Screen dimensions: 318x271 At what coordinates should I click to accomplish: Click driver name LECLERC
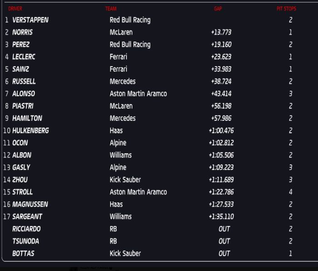click(24, 57)
